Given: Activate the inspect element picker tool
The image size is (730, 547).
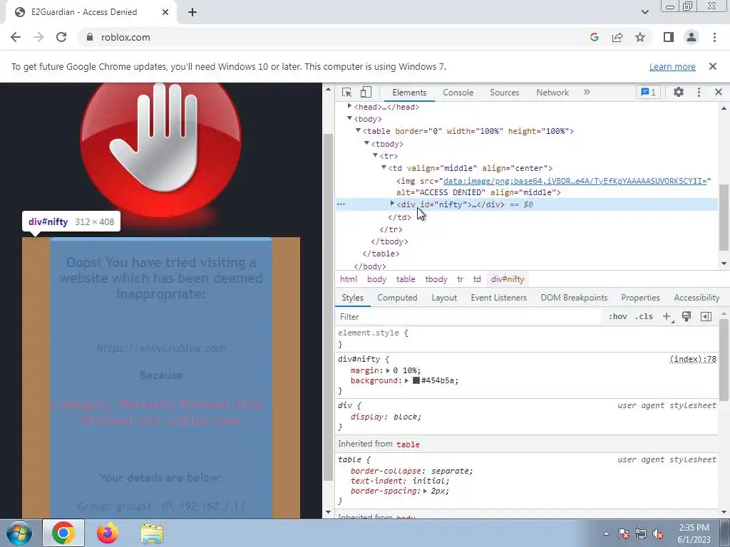Looking at the screenshot, I should 346,92.
